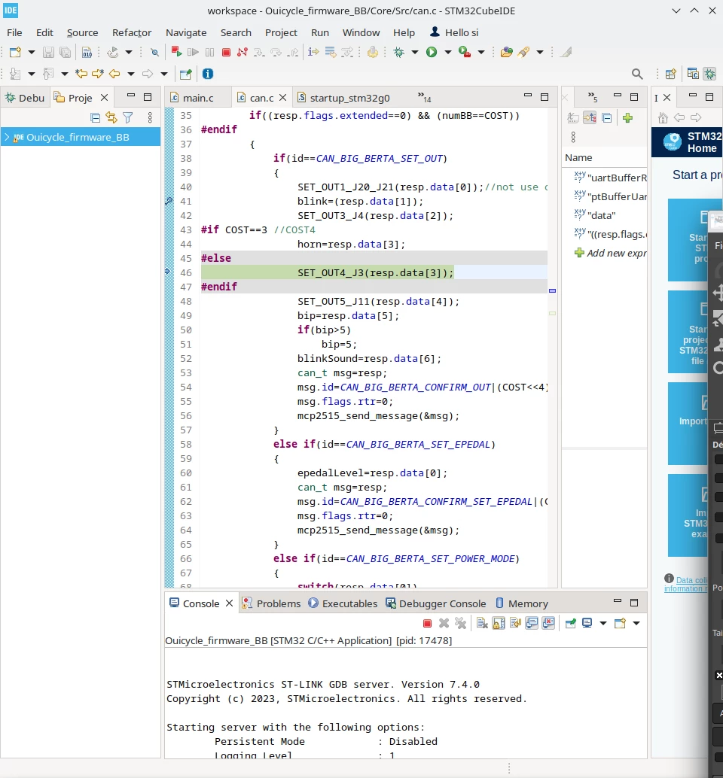The image size is (723, 778).
Task: Click Collapse All in Project Explorer
Action: click(96, 117)
